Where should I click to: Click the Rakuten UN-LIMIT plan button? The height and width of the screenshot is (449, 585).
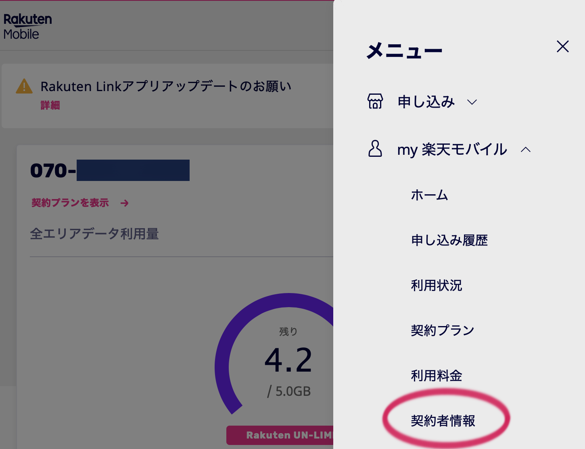(x=280, y=435)
